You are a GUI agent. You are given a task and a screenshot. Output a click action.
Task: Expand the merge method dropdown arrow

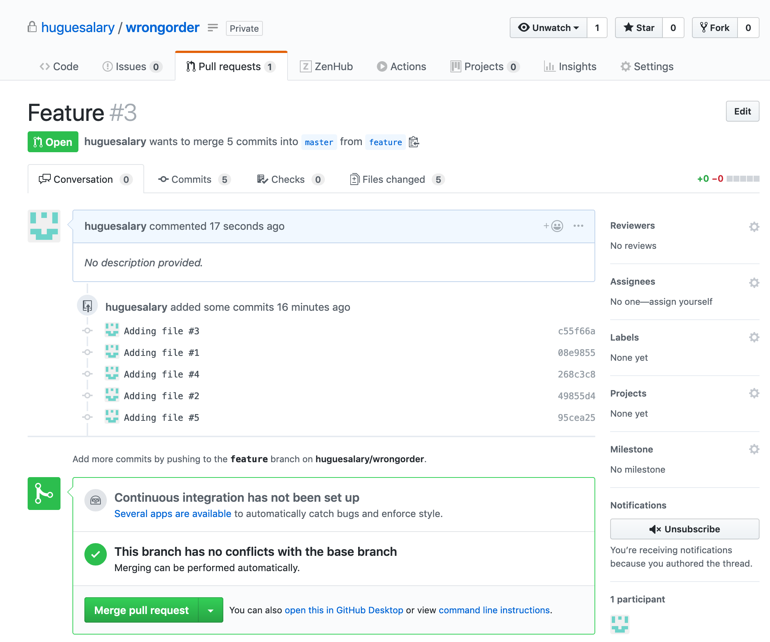211,610
